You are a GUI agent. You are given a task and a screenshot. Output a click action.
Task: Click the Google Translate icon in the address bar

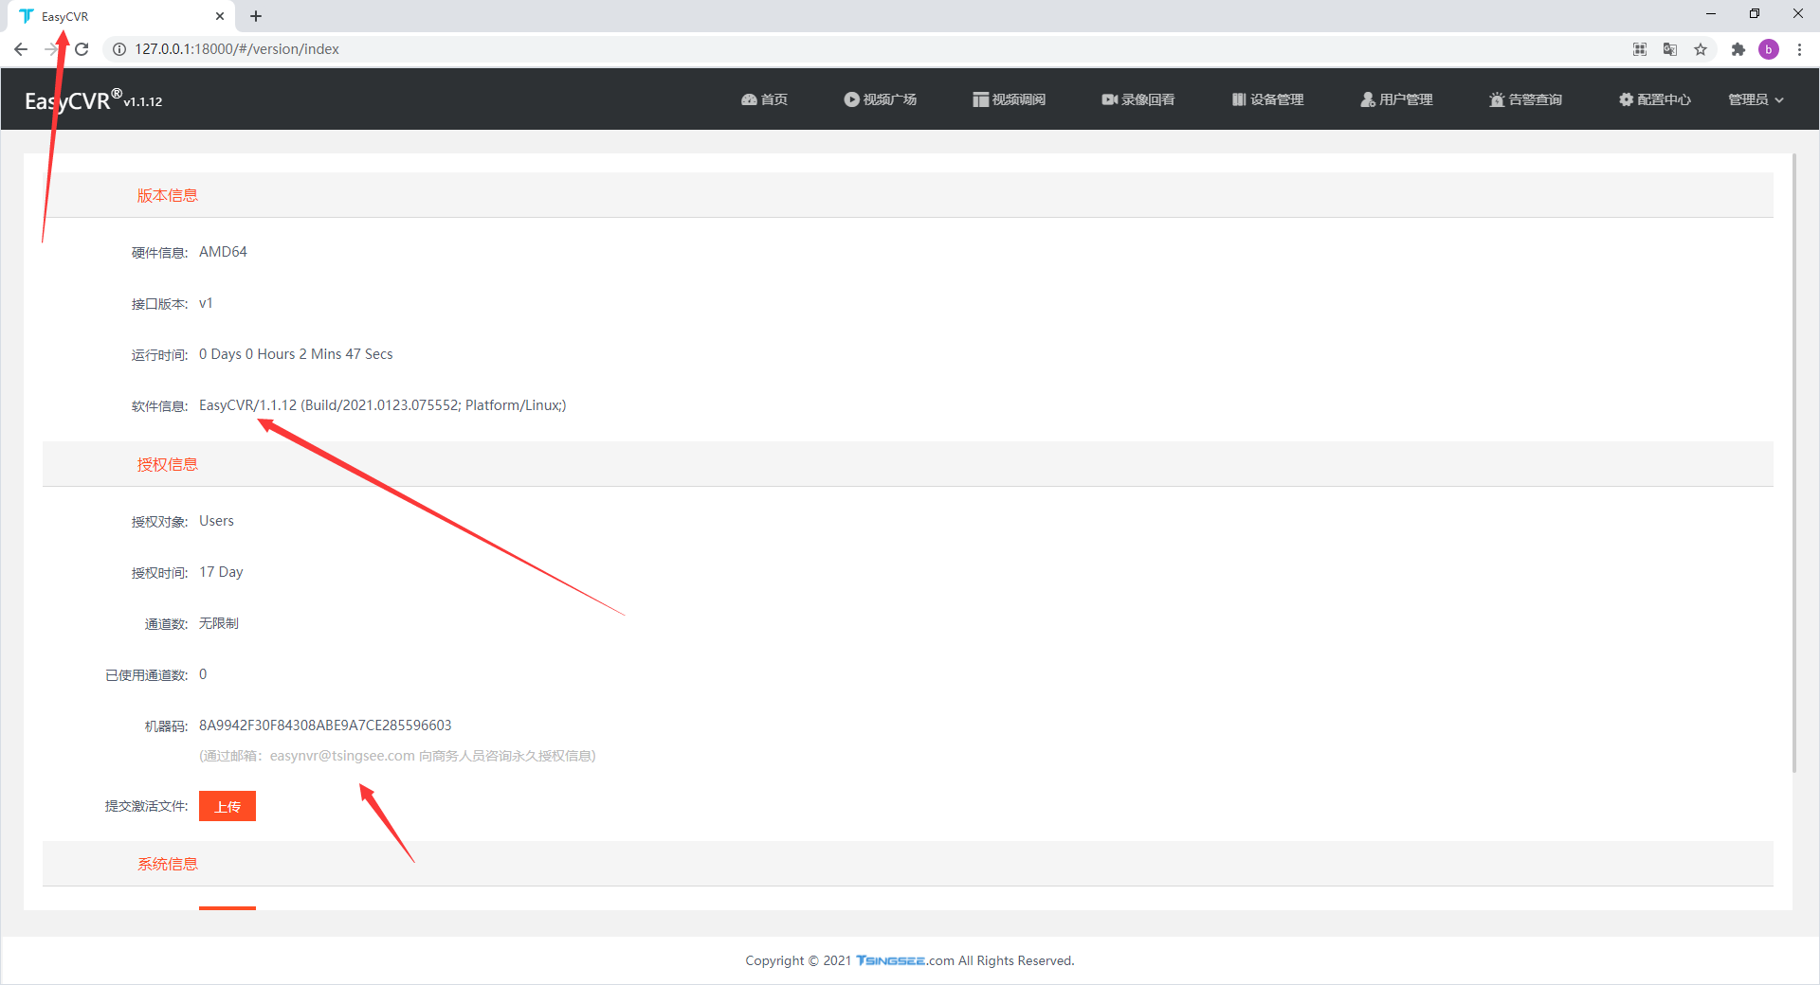(x=1670, y=49)
